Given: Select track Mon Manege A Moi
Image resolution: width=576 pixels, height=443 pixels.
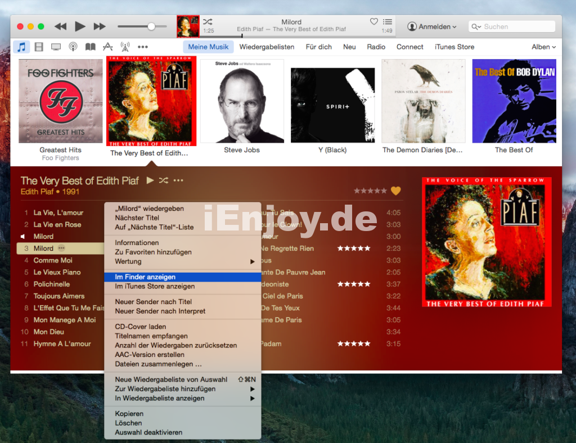Looking at the screenshot, I should [x=65, y=320].
